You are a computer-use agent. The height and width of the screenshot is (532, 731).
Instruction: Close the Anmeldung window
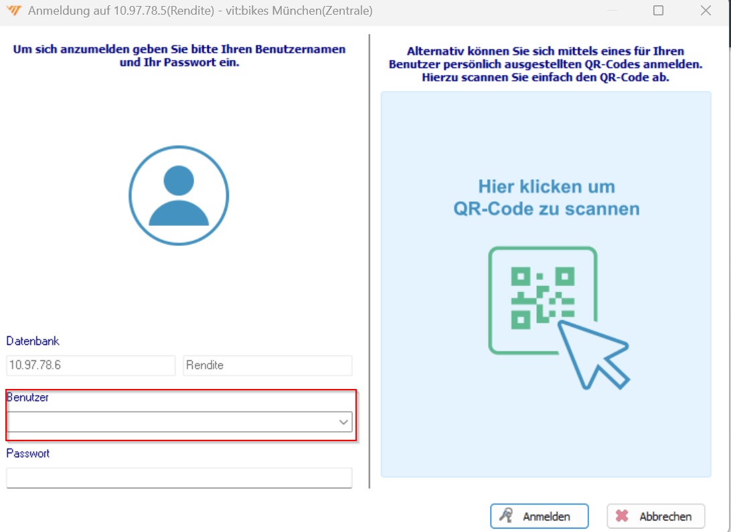(706, 11)
